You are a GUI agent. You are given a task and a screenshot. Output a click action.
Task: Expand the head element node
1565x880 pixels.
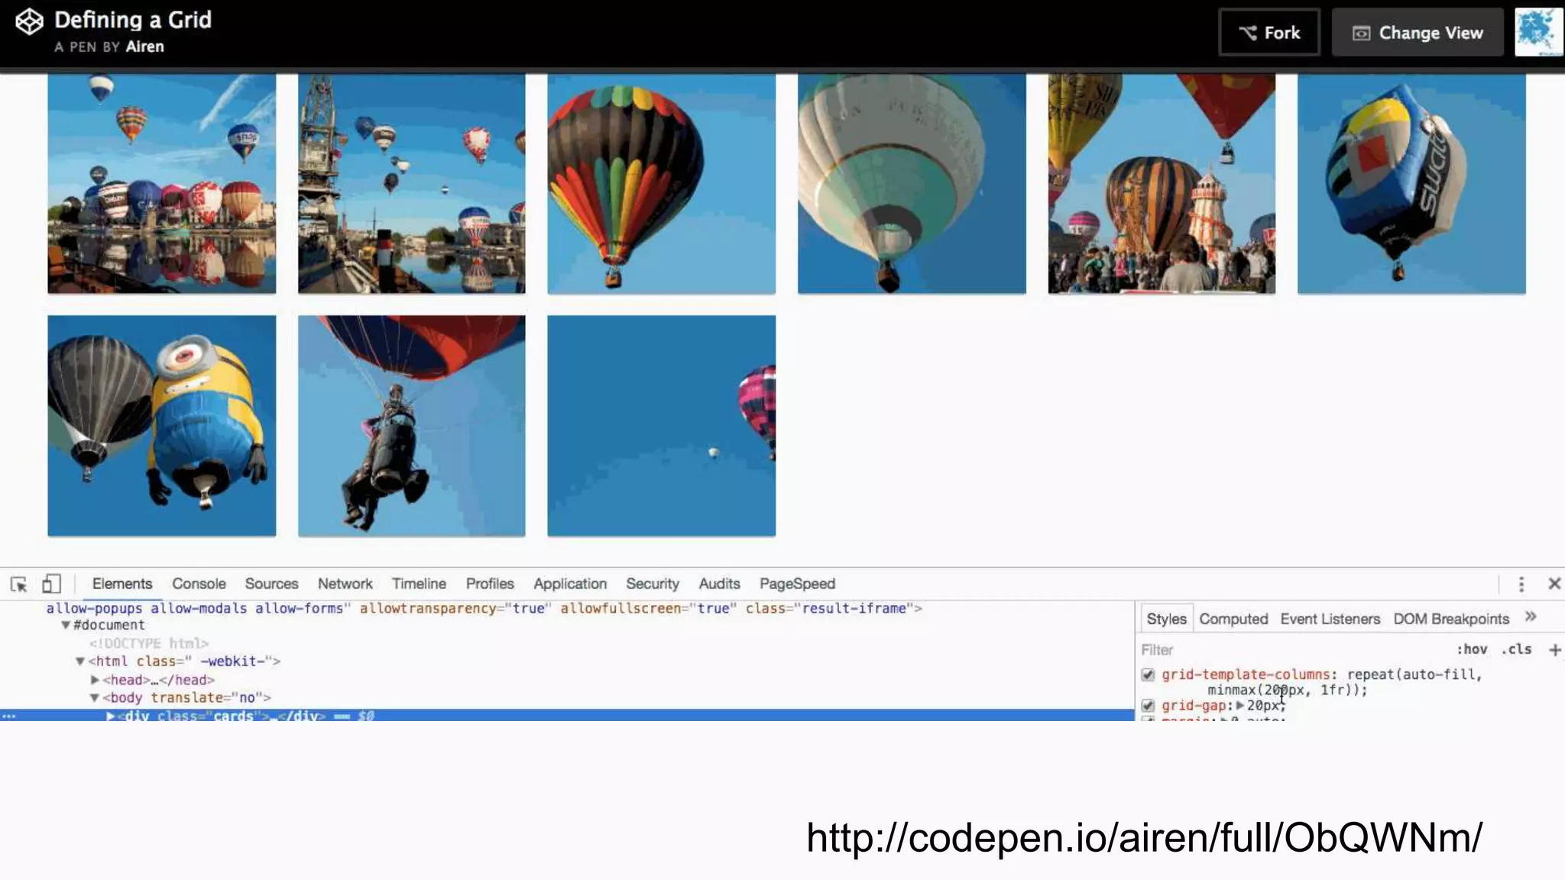[x=95, y=679]
